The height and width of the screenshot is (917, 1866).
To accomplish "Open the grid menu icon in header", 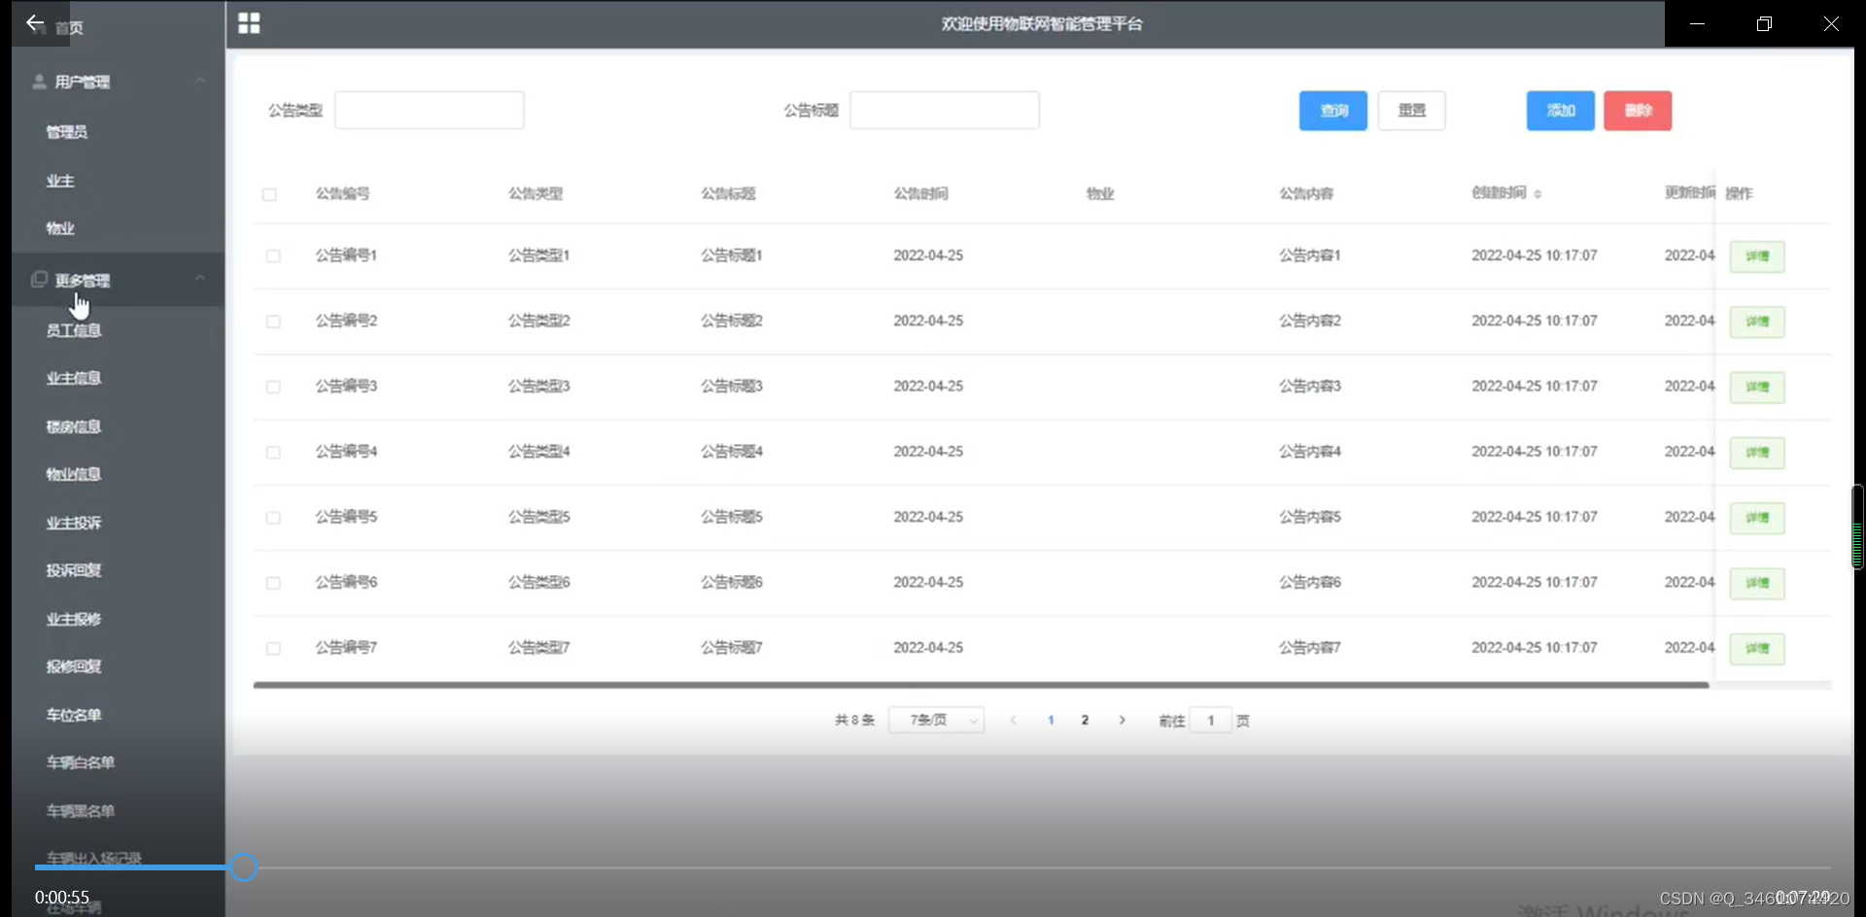I will pyautogui.click(x=249, y=23).
